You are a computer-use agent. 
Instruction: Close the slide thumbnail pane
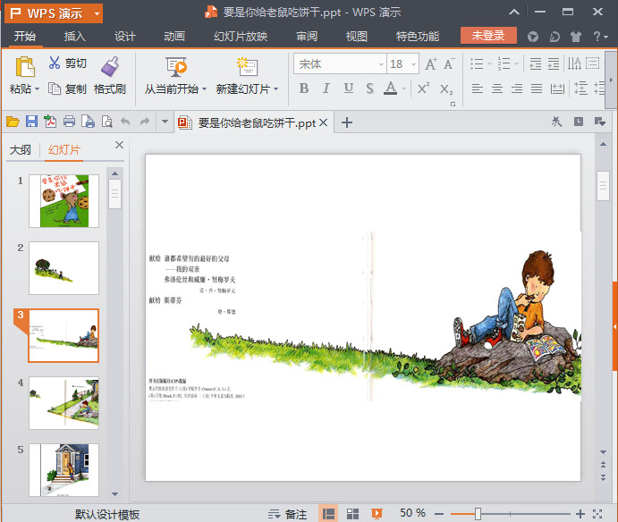(x=120, y=145)
